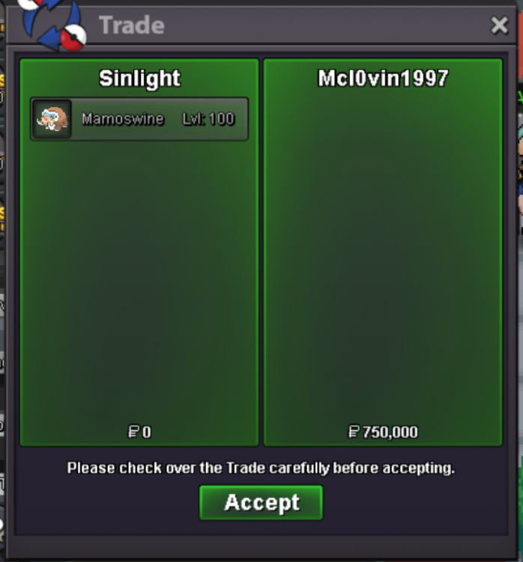The height and width of the screenshot is (562, 523).
Task: Select the Mamoswine name in the trade slot
Action: [x=123, y=119]
